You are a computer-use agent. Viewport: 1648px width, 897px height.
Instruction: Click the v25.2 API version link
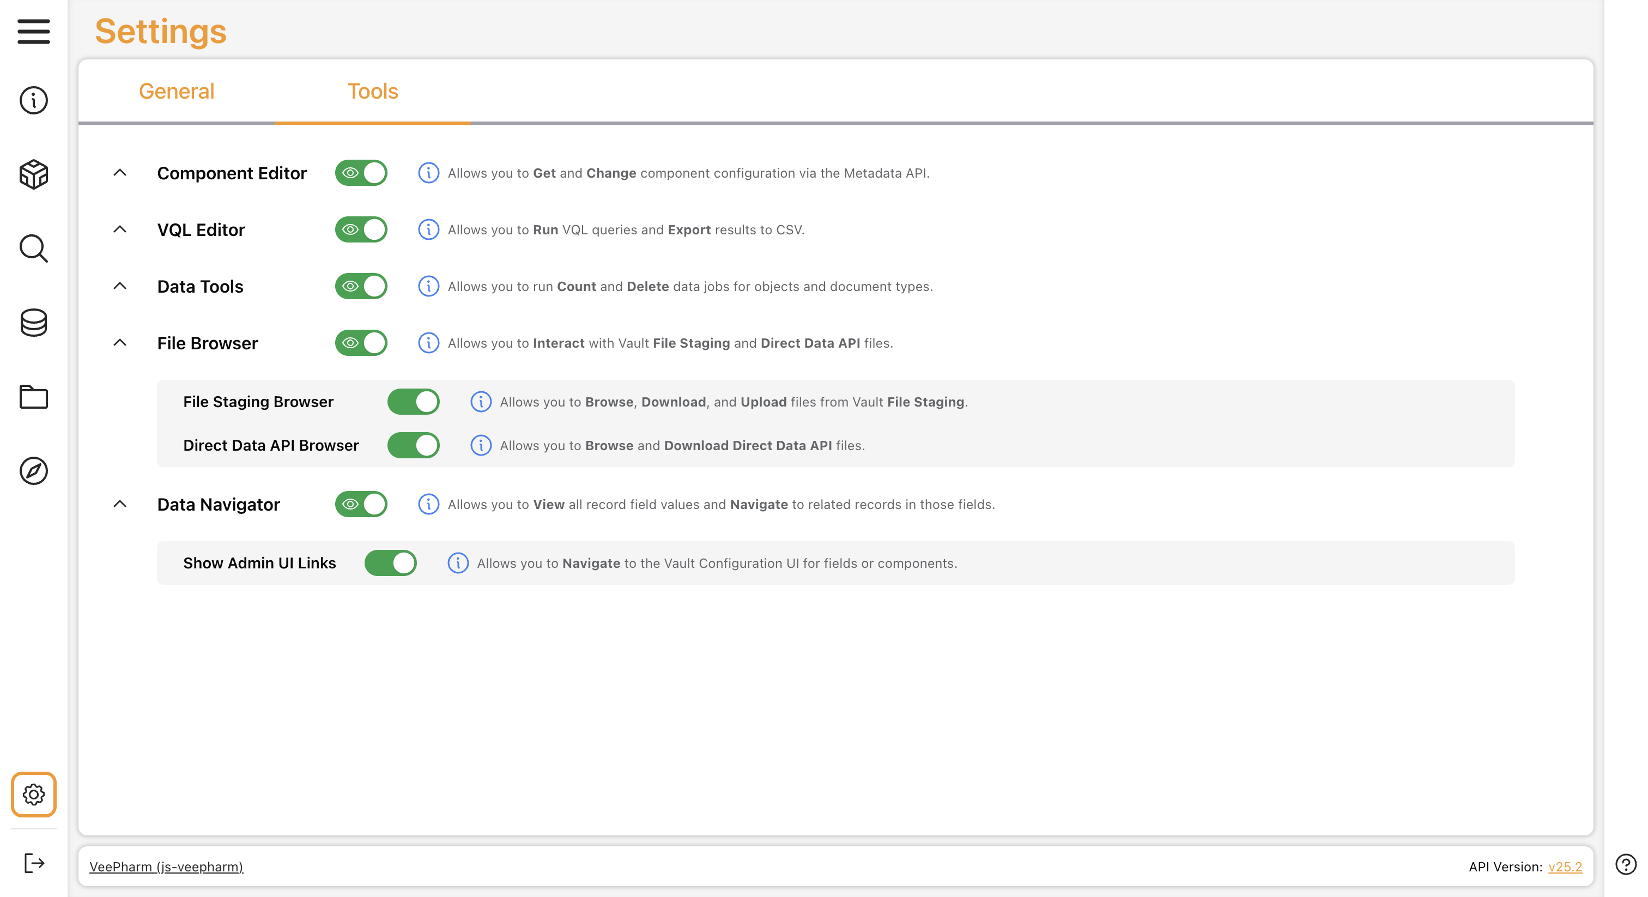pyautogui.click(x=1565, y=867)
